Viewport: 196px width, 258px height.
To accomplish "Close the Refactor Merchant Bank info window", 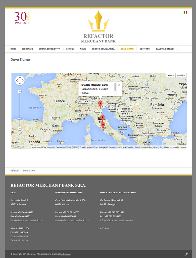I will [x=119, y=85].
